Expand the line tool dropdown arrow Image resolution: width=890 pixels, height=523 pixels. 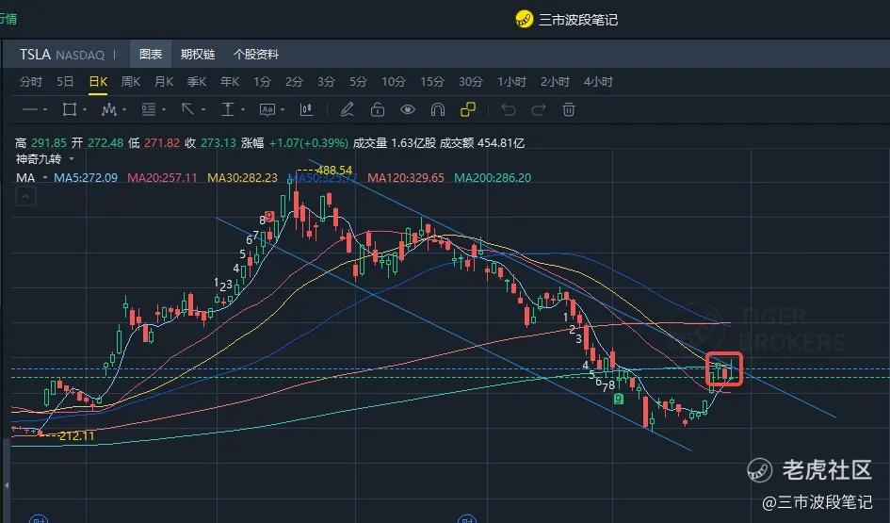[45, 110]
